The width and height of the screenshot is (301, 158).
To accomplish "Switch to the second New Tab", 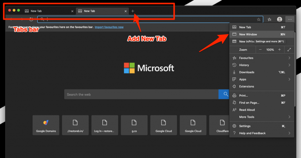I will (102, 11).
